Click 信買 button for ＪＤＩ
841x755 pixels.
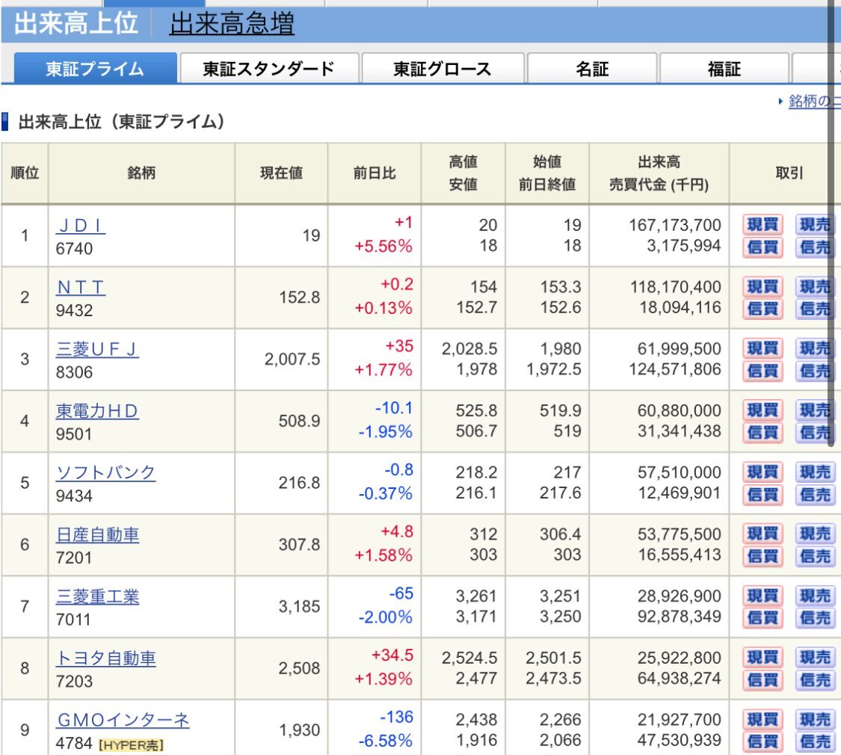pos(763,247)
